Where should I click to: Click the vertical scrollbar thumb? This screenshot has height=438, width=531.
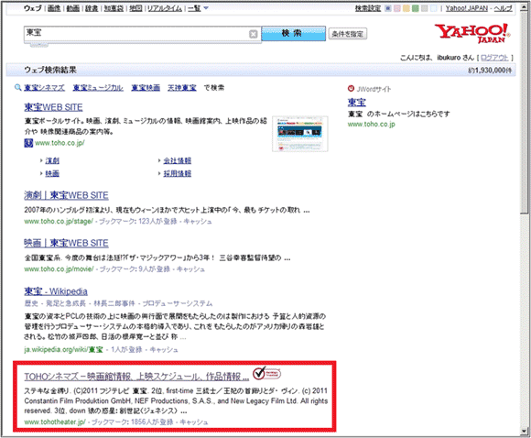point(525,114)
